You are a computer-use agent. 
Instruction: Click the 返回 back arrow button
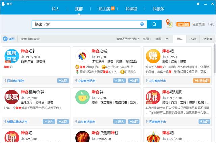coord(9,39)
